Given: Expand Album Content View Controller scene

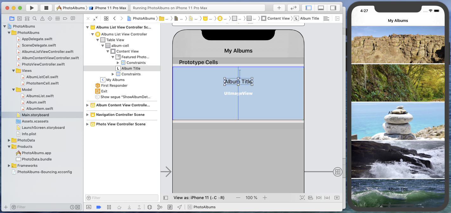Looking at the screenshot, I should (88, 105).
